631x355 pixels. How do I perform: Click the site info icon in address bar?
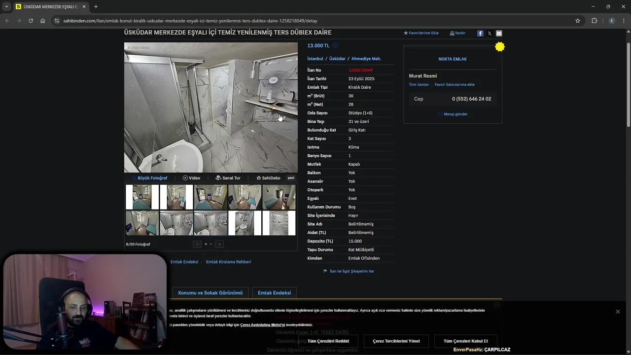(57, 21)
